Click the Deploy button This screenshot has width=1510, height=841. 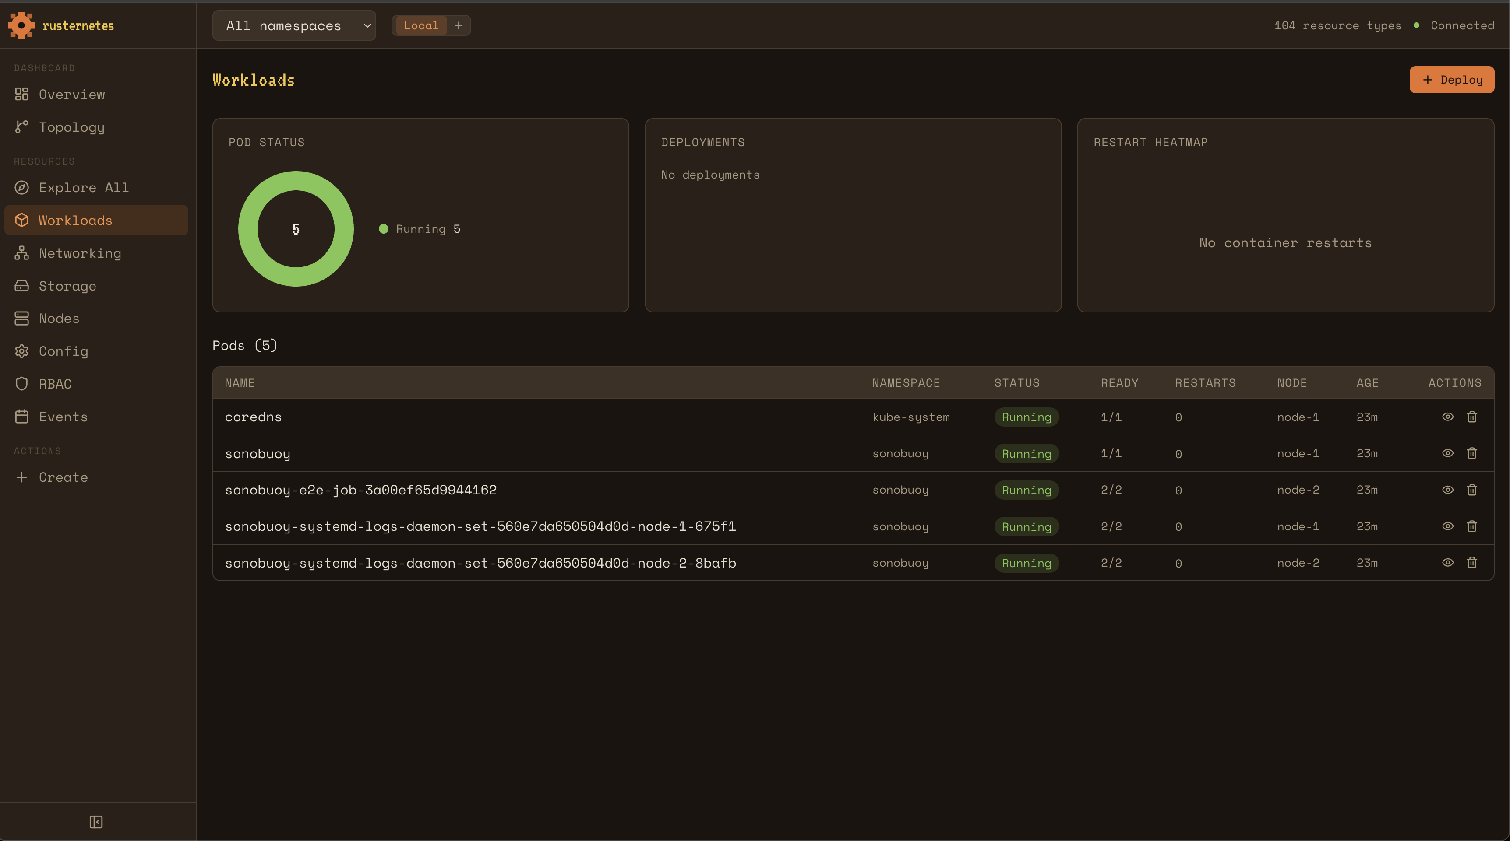(x=1451, y=80)
